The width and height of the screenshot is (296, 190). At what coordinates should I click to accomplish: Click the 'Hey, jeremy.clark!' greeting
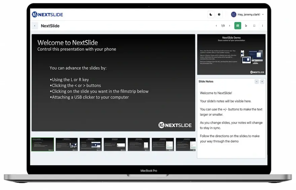(x=249, y=14)
